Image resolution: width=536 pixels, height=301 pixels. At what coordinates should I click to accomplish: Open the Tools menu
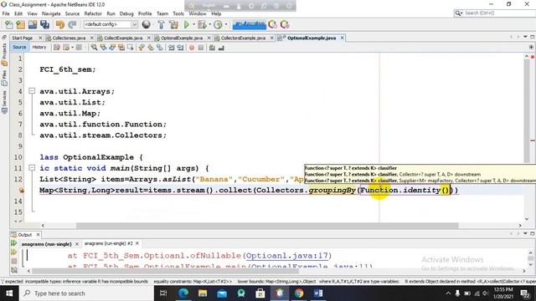click(x=178, y=13)
